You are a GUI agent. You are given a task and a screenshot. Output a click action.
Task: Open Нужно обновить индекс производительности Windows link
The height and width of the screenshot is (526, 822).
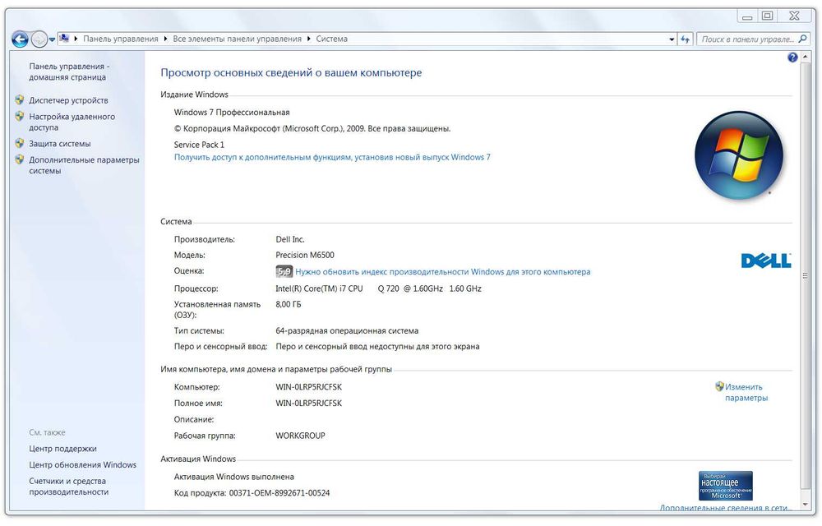pos(442,272)
